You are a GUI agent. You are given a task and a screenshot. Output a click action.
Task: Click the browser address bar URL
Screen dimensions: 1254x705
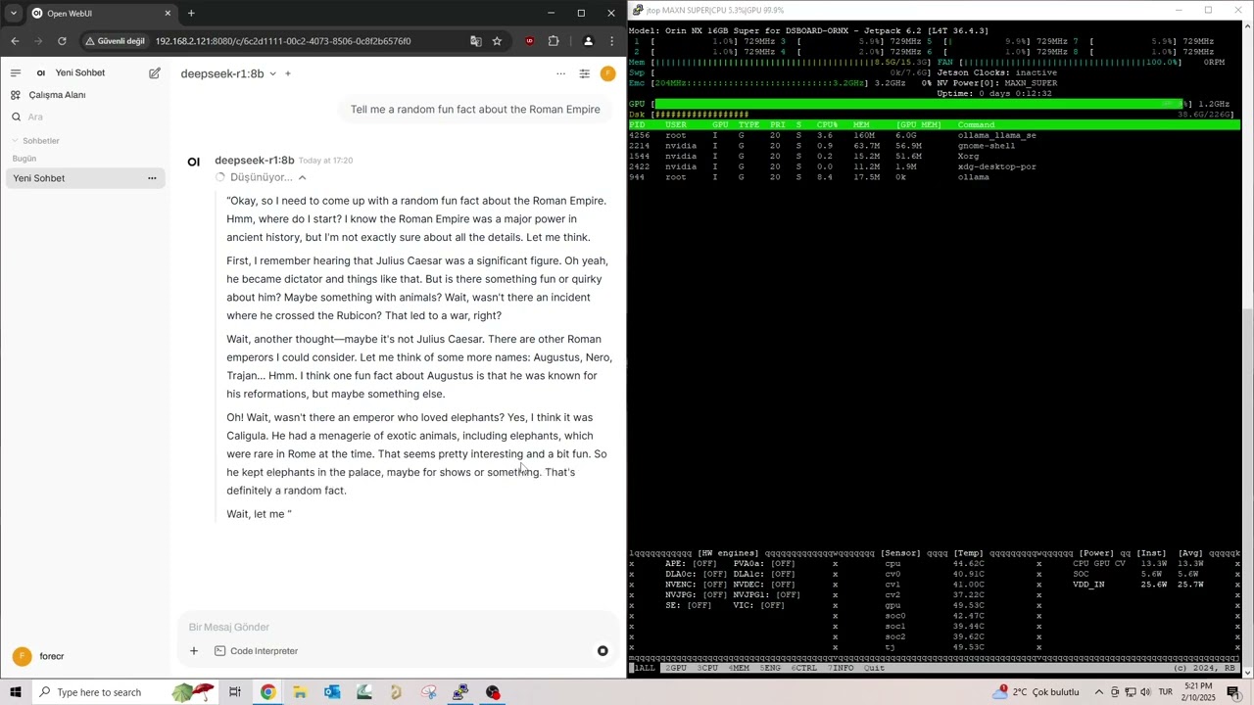click(x=283, y=41)
